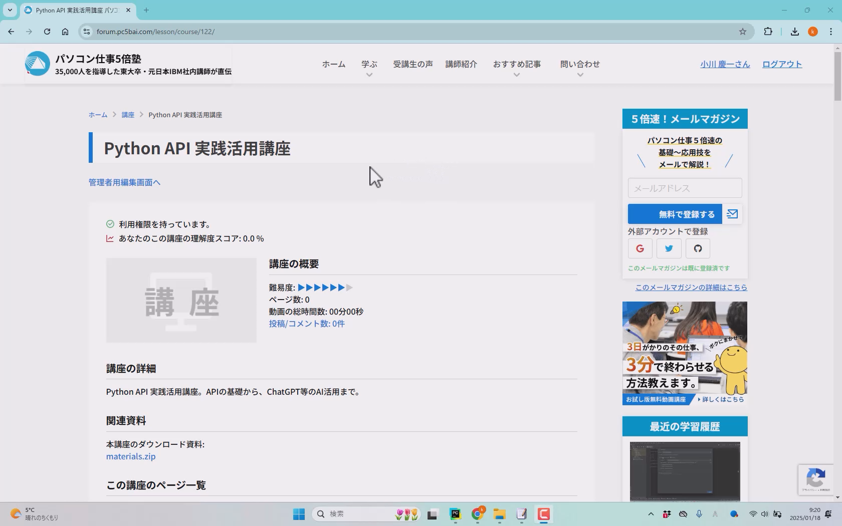Viewport: 842px width, 526px height.
Task: Open the 問い合わせ dropdown menu
Action: (580, 64)
